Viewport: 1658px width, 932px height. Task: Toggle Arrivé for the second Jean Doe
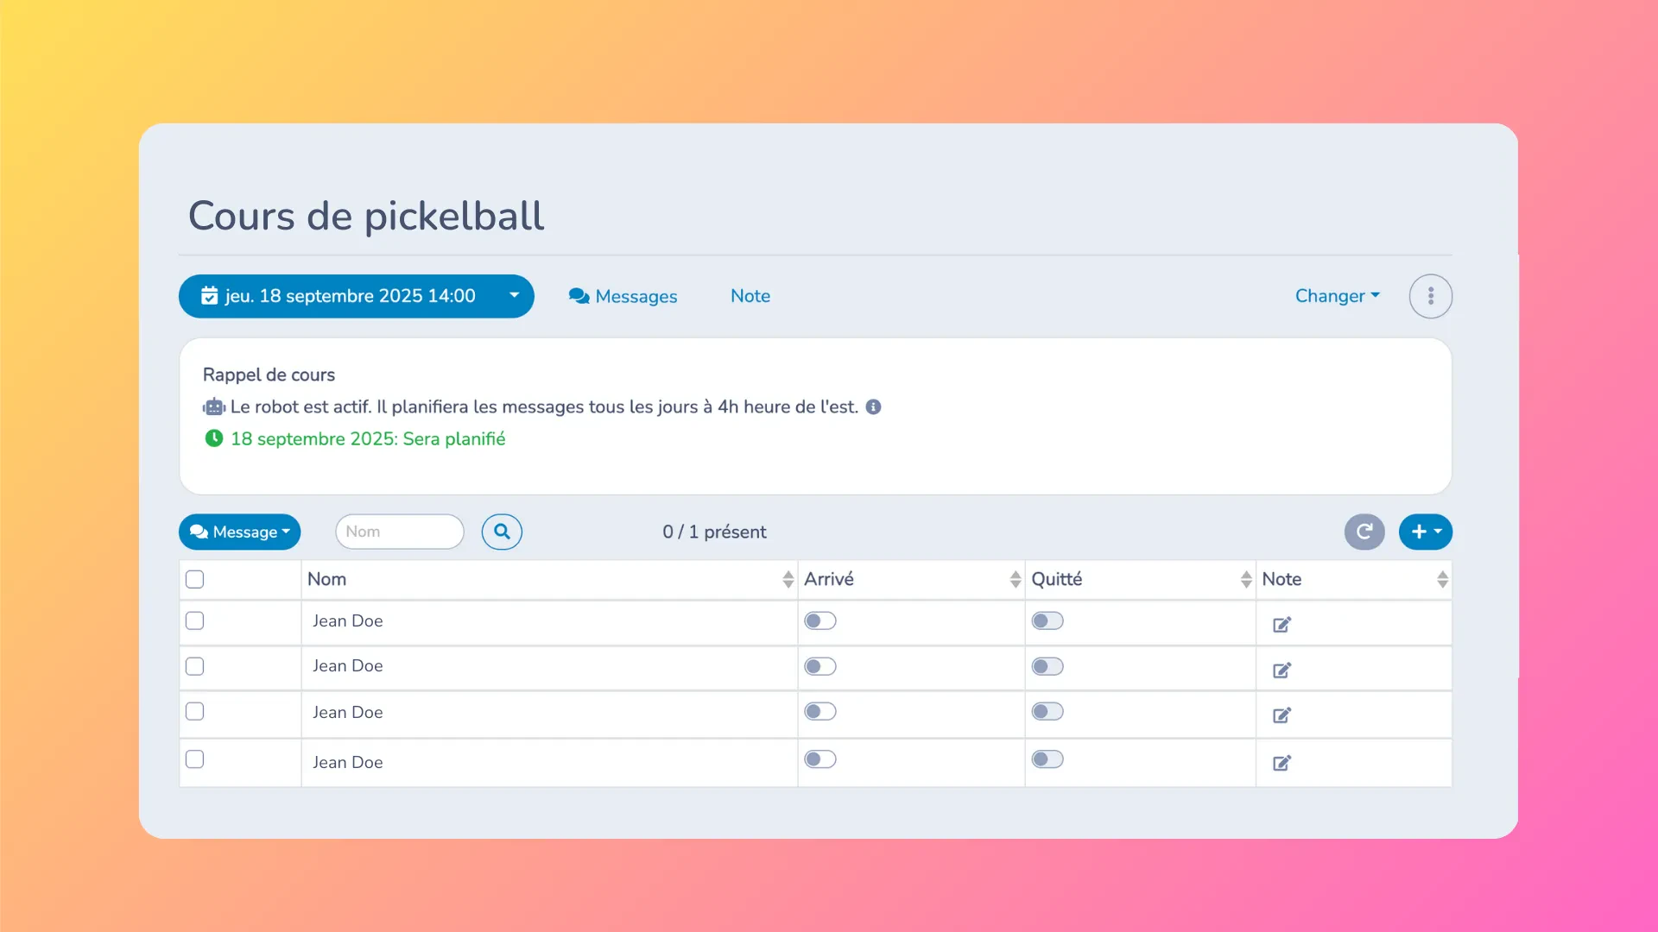(x=820, y=666)
